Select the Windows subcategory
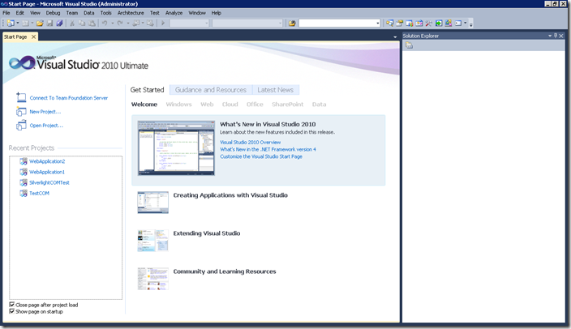 pyautogui.click(x=178, y=105)
